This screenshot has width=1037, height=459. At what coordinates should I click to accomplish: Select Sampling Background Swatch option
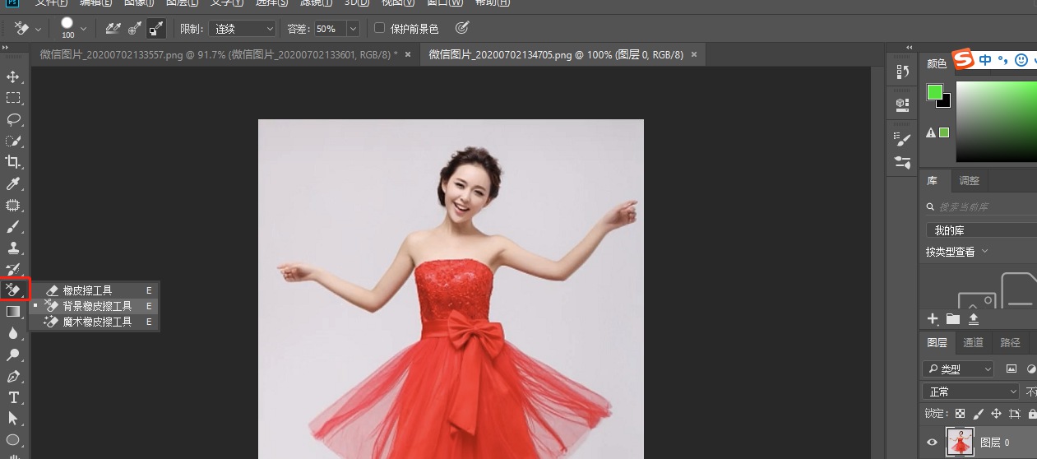pos(155,29)
